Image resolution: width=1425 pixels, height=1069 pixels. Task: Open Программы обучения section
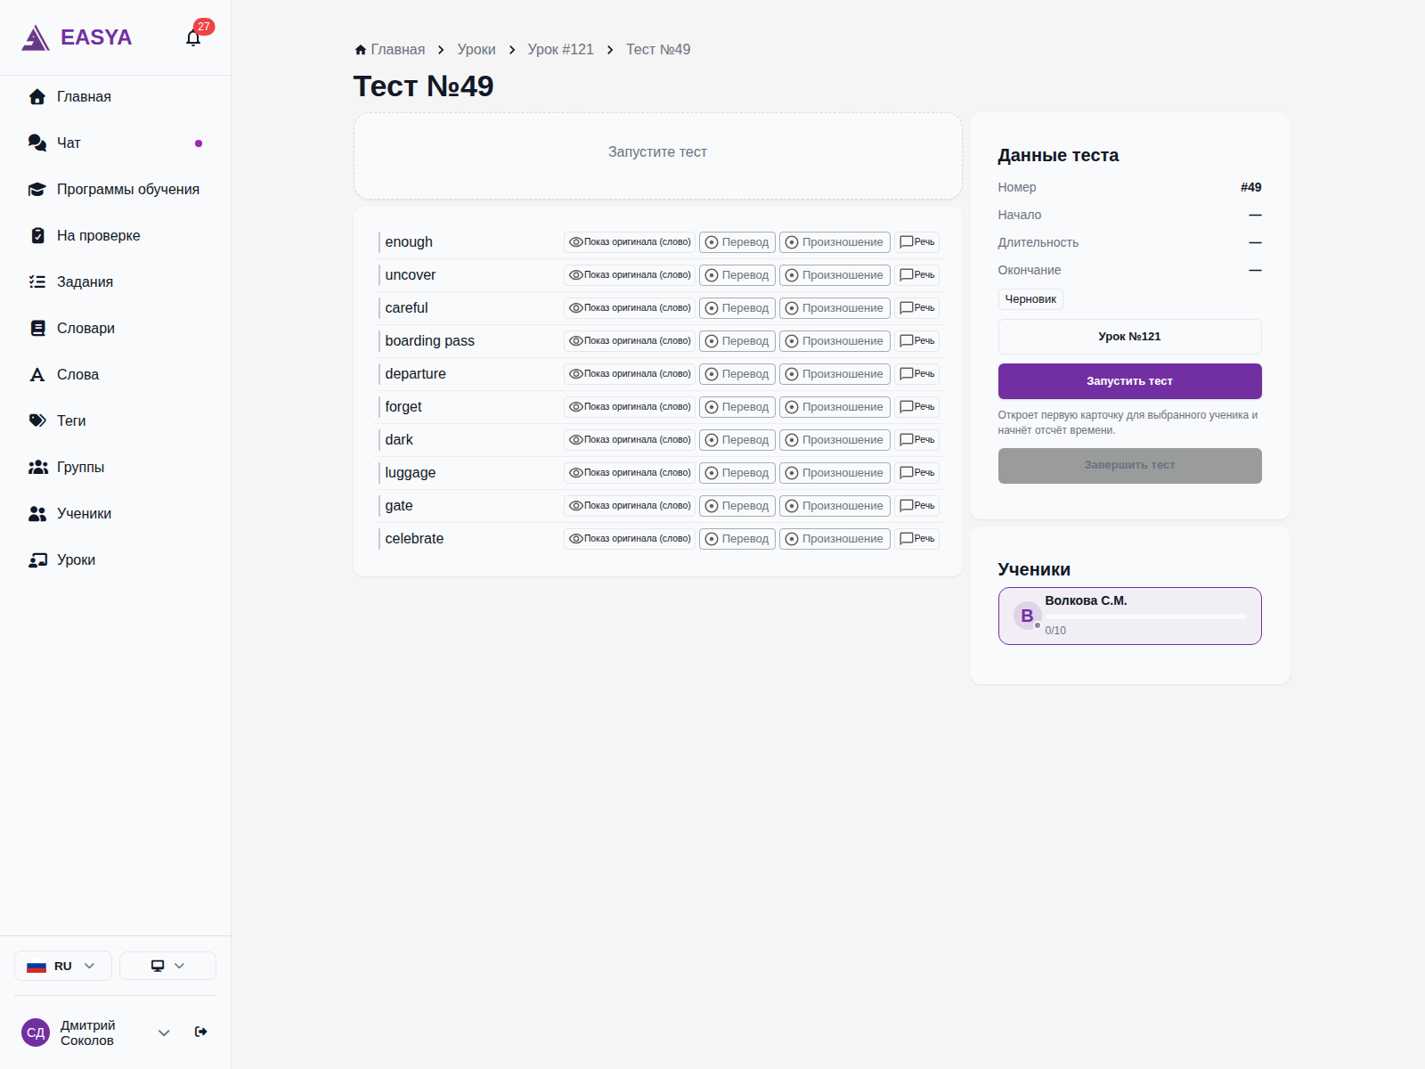click(x=115, y=189)
